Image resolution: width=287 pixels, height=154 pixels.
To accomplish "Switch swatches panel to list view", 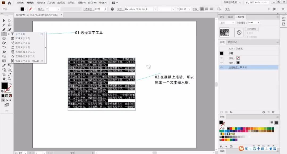I will click(272, 123).
